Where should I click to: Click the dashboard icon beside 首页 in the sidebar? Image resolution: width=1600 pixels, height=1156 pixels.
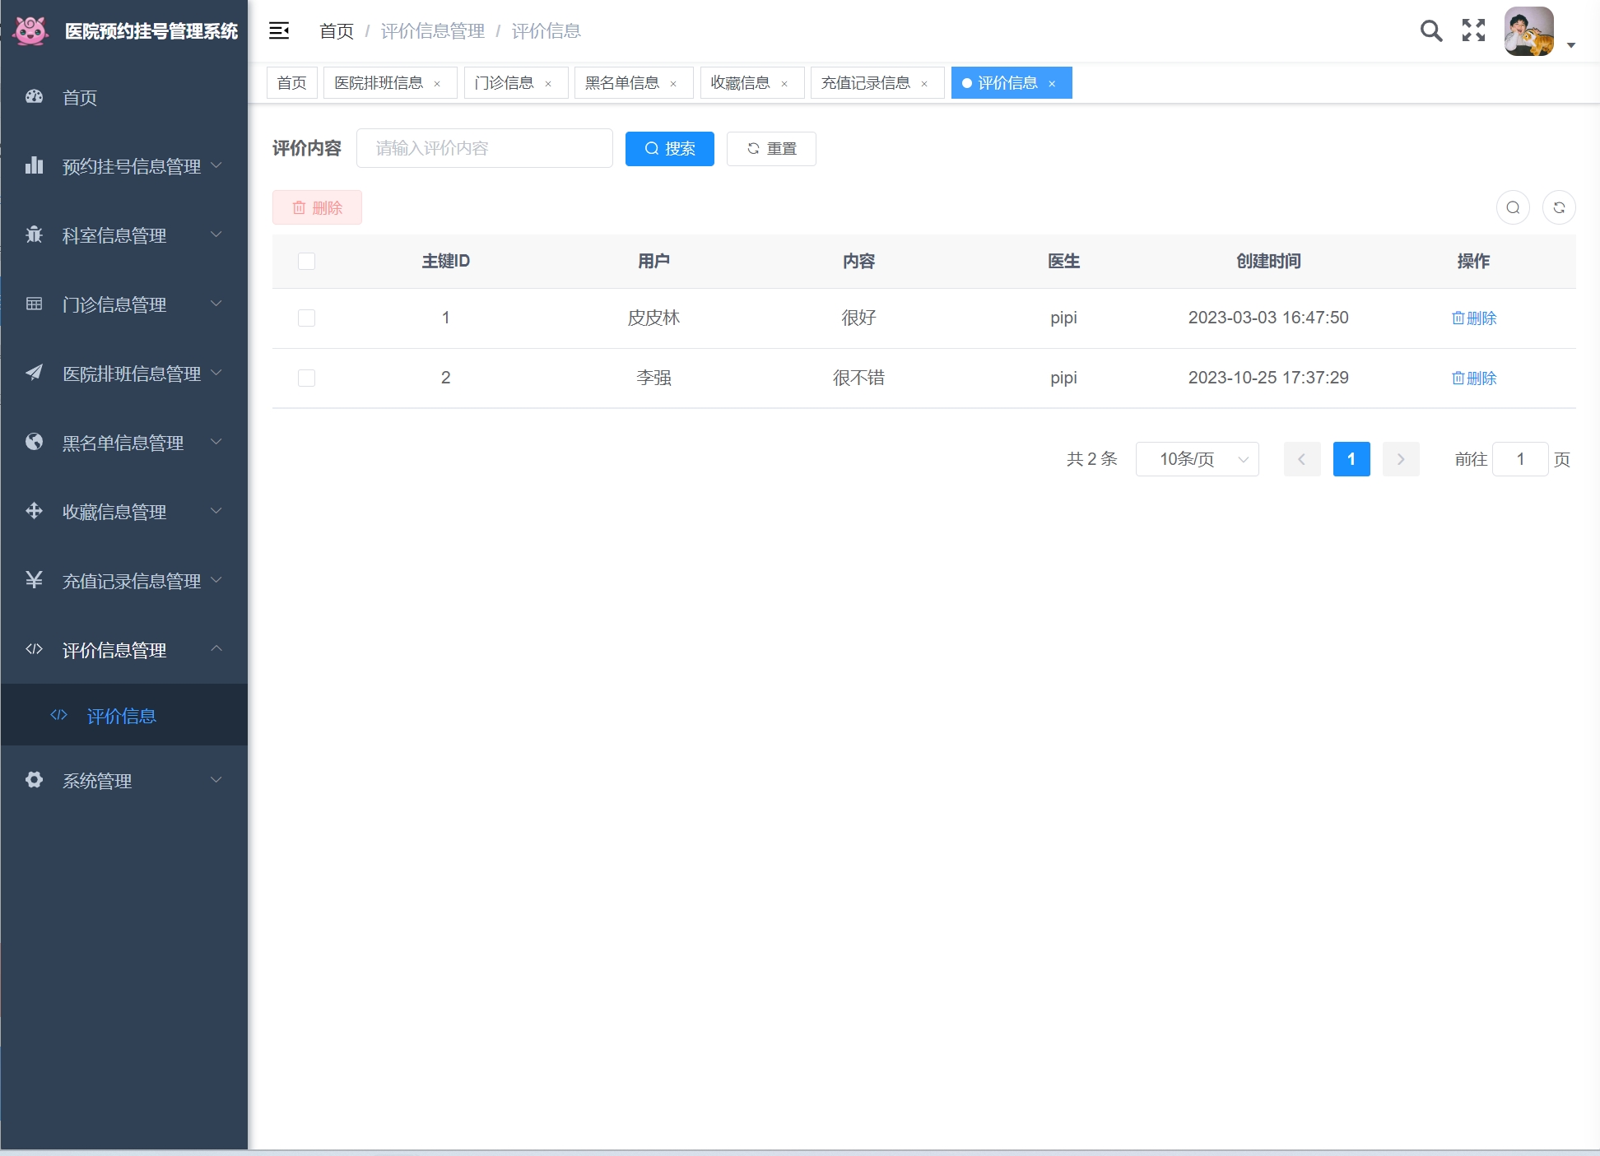coord(34,97)
